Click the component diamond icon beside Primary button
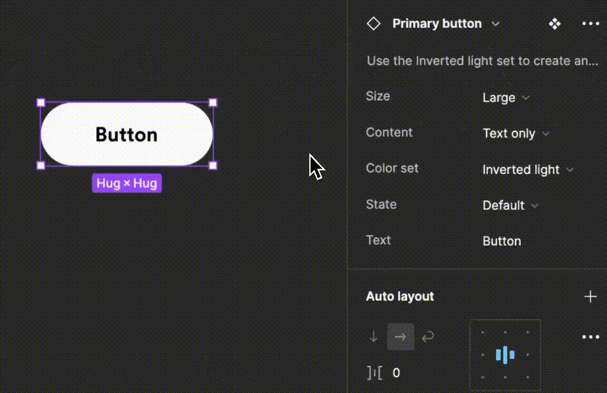This screenshot has height=393, width=607. tap(374, 24)
